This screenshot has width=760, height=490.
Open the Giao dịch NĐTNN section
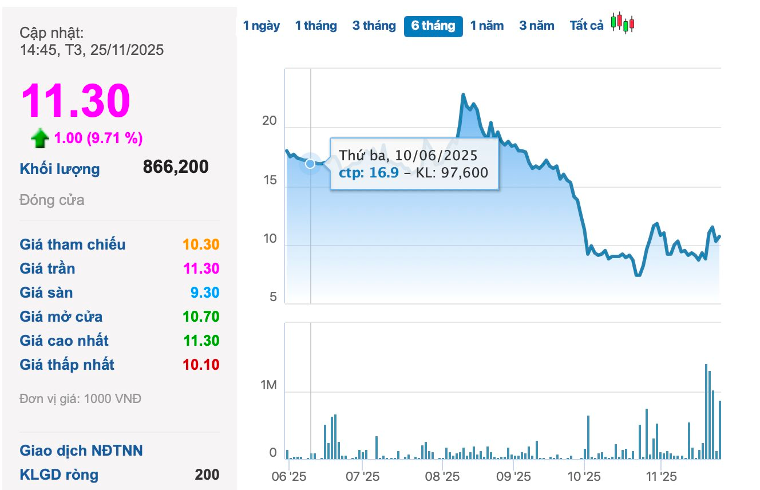tap(81, 451)
